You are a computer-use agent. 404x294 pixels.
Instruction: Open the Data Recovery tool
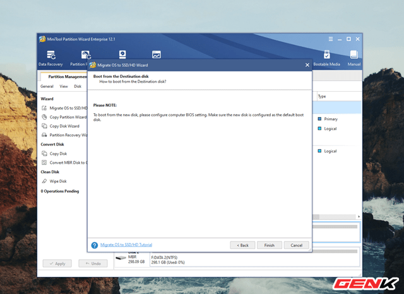(50, 57)
